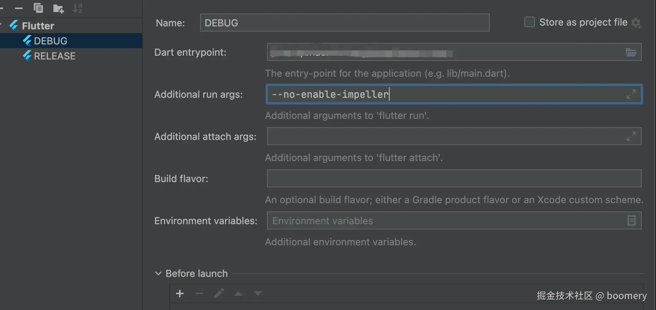Select the DEBUG run configuration
Image resolution: width=656 pixels, height=310 pixels.
pos(50,41)
